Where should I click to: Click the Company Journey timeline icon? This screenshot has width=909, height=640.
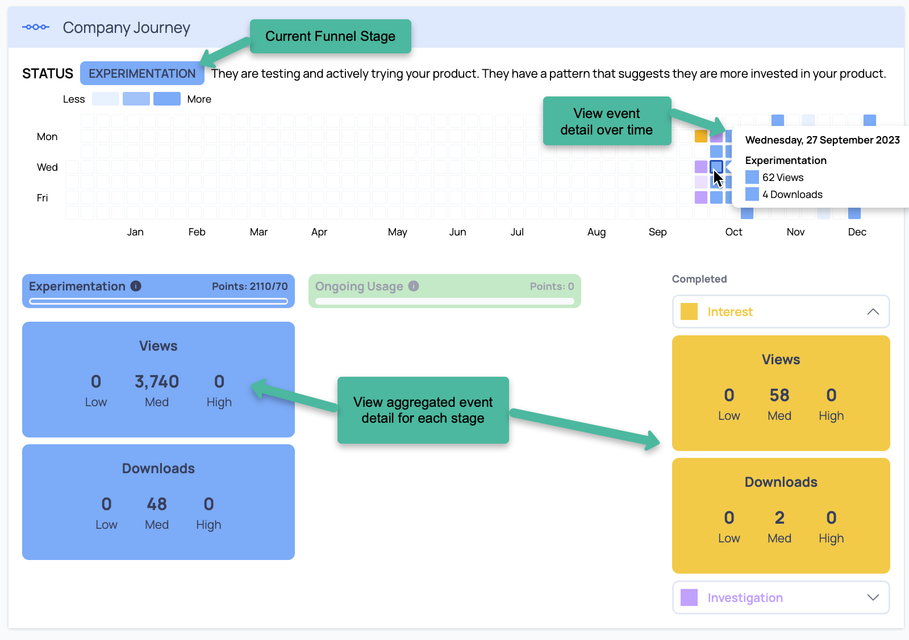point(36,27)
